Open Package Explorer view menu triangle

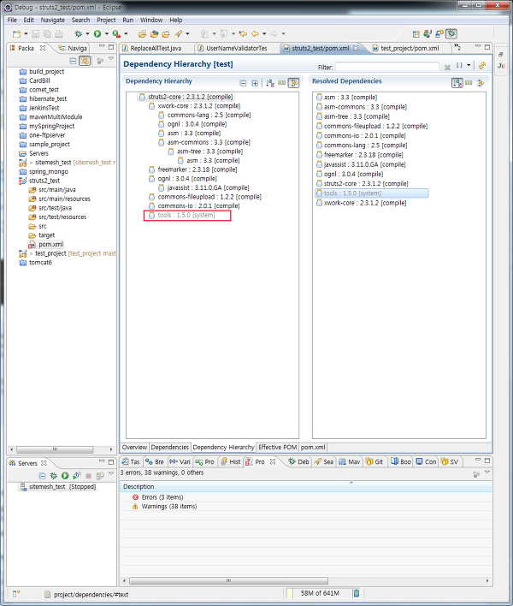coord(111,59)
